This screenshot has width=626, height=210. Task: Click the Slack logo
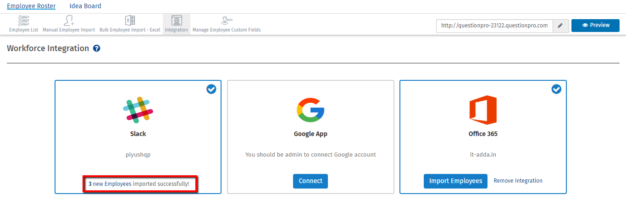(x=138, y=110)
